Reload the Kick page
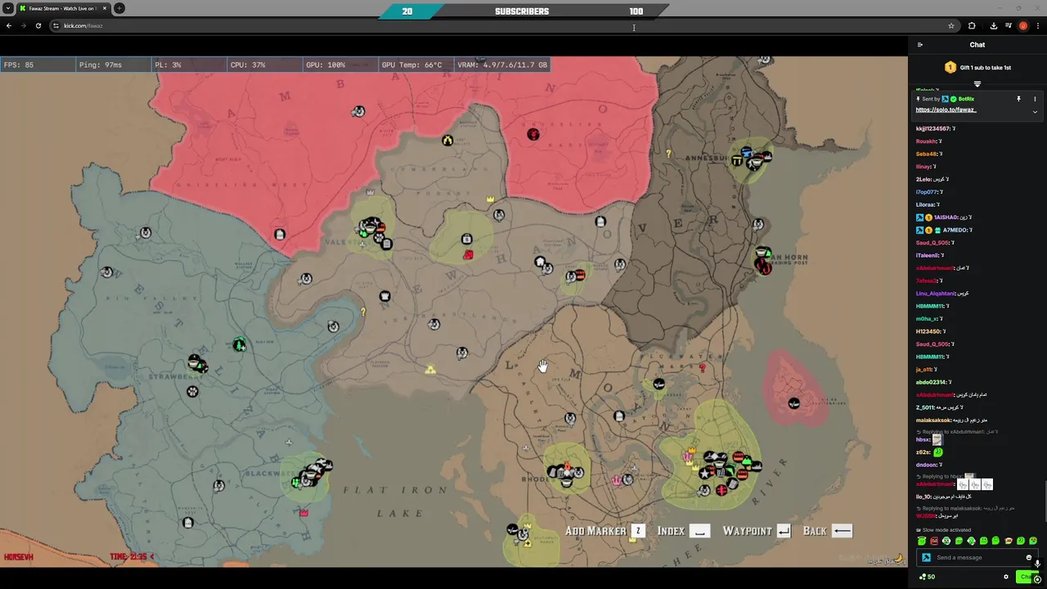This screenshot has width=1047, height=589. (x=38, y=25)
